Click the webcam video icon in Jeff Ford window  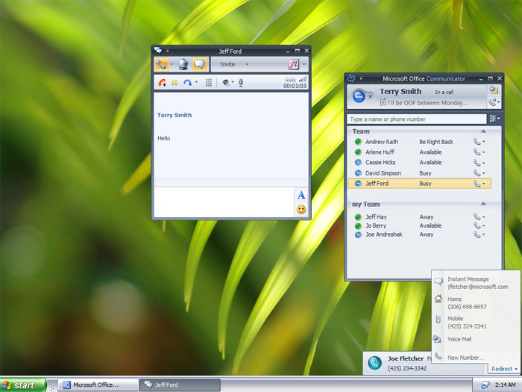(x=183, y=64)
